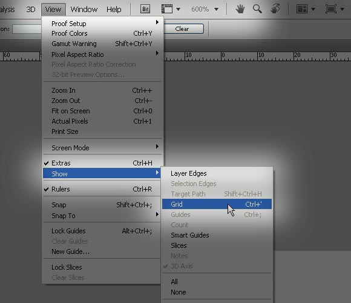Toggle Slices in Show submenu

coord(217,245)
